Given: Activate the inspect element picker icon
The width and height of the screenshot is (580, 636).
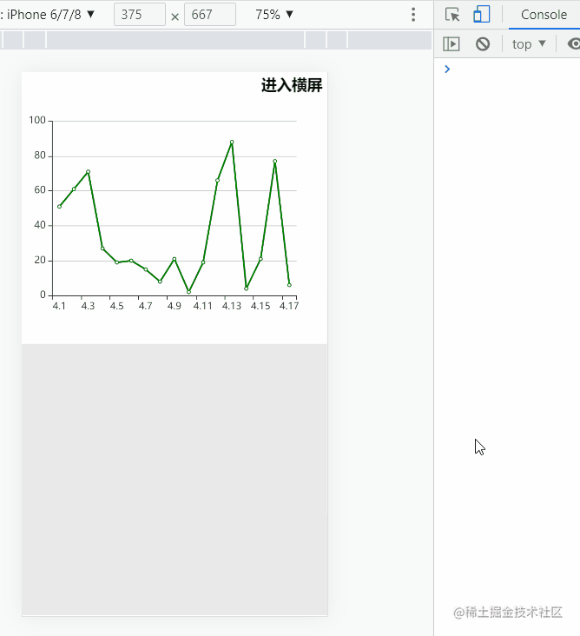Looking at the screenshot, I should tap(452, 15).
